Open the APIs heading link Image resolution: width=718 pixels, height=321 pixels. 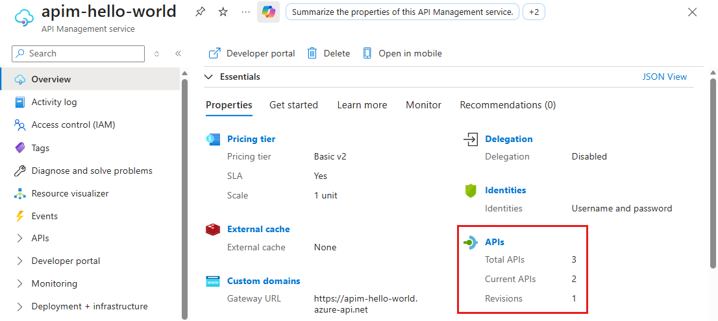pyautogui.click(x=495, y=243)
